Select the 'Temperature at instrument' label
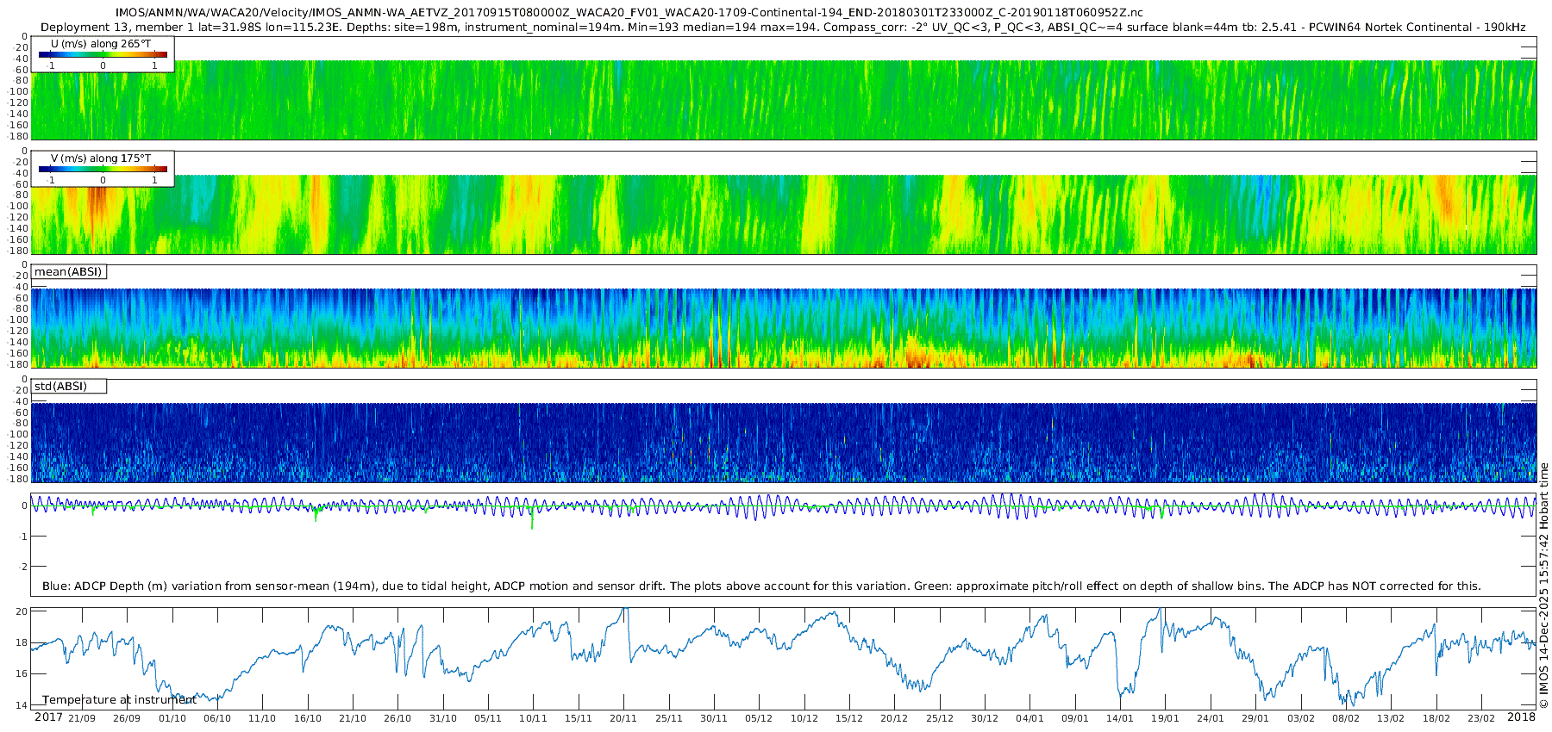 click(119, 700)
